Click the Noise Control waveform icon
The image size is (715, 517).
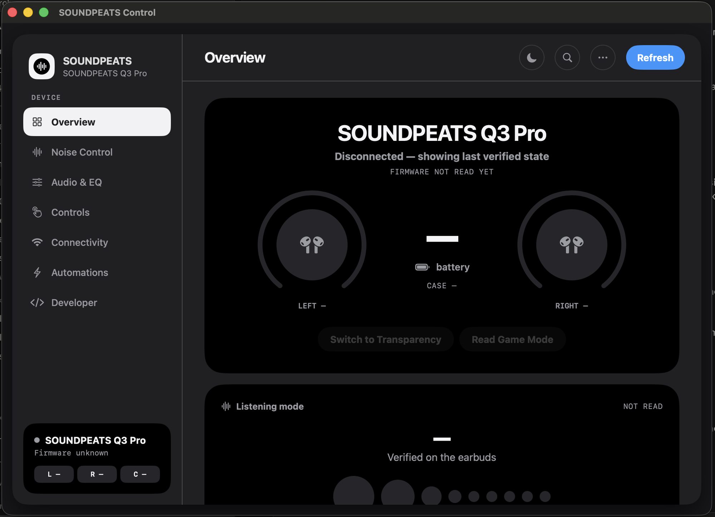(37, 152)
